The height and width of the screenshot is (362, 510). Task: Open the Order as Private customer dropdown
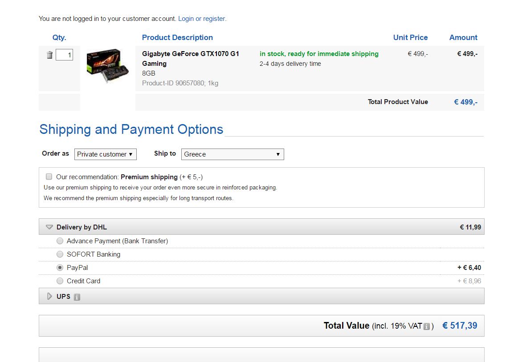[x=106, y=154]
